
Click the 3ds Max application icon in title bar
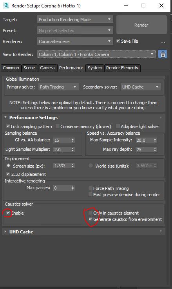pyautogui.click(x=6, y=5)
